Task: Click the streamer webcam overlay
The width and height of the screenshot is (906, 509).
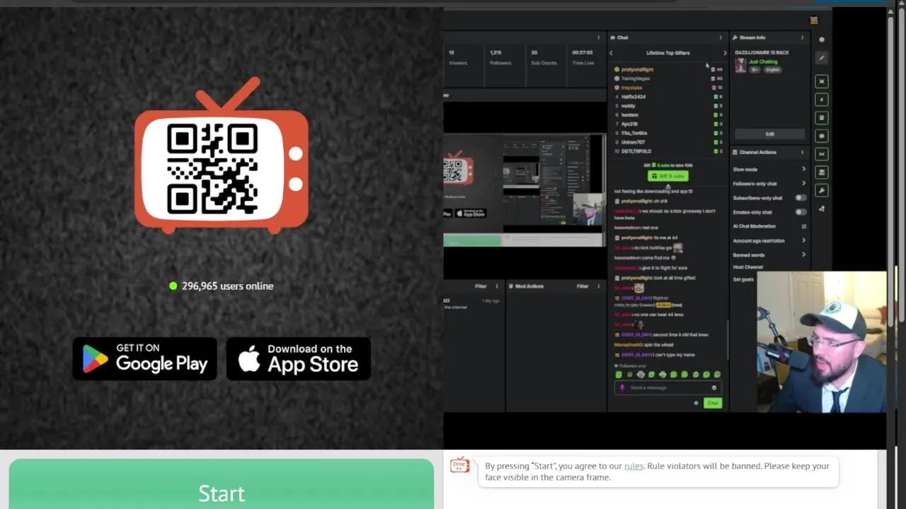Action: click(821, 342)
